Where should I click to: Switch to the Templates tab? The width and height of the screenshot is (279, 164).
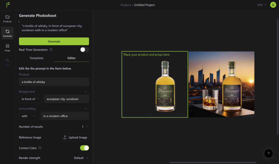point(37,58)
